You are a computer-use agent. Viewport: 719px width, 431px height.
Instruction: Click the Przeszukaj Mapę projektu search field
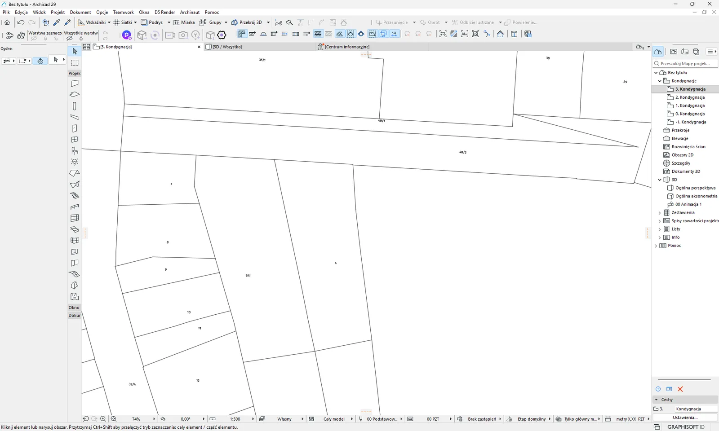click(x=686, y=64)
